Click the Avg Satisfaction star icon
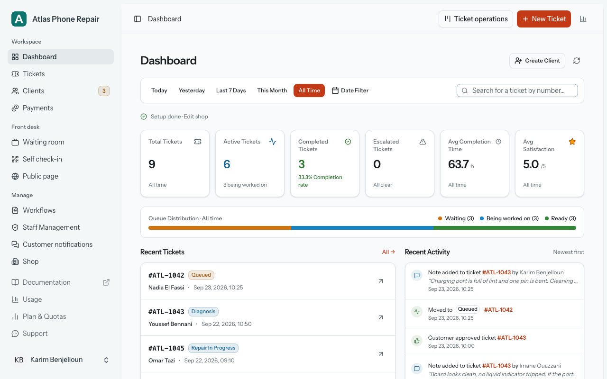The width and height of the screenshot is (607, 379). coord(572,142)
